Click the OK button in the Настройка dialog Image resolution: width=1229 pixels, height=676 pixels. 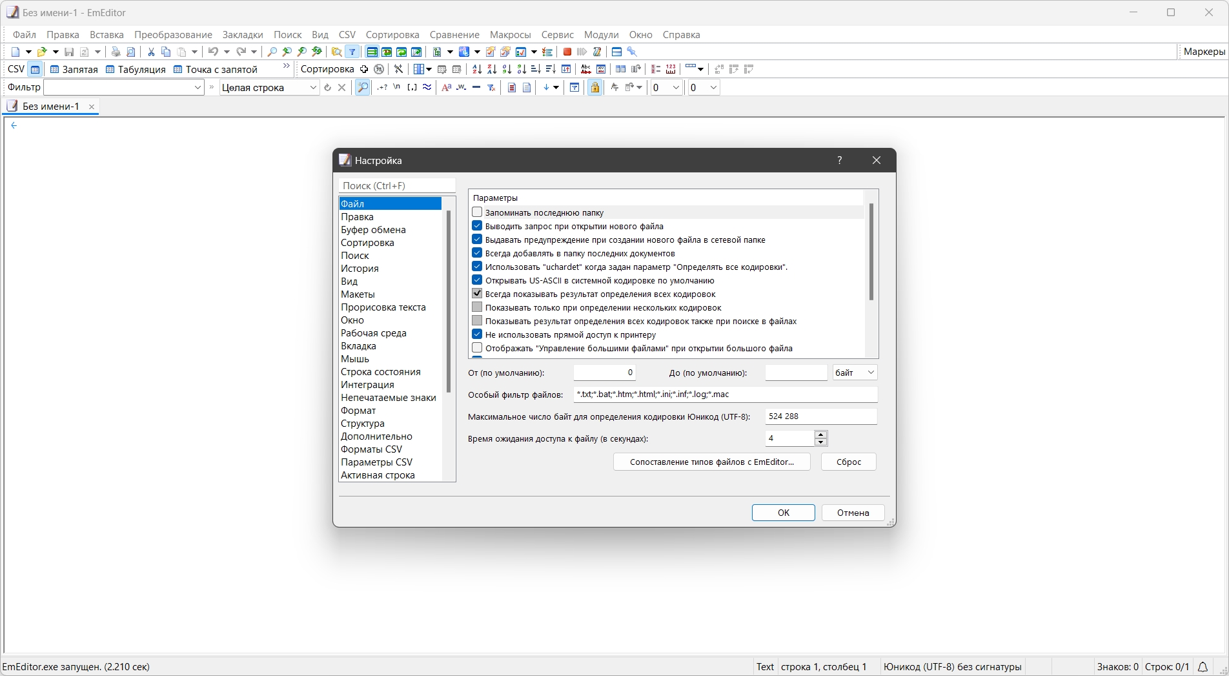click(x=784, y=513)
